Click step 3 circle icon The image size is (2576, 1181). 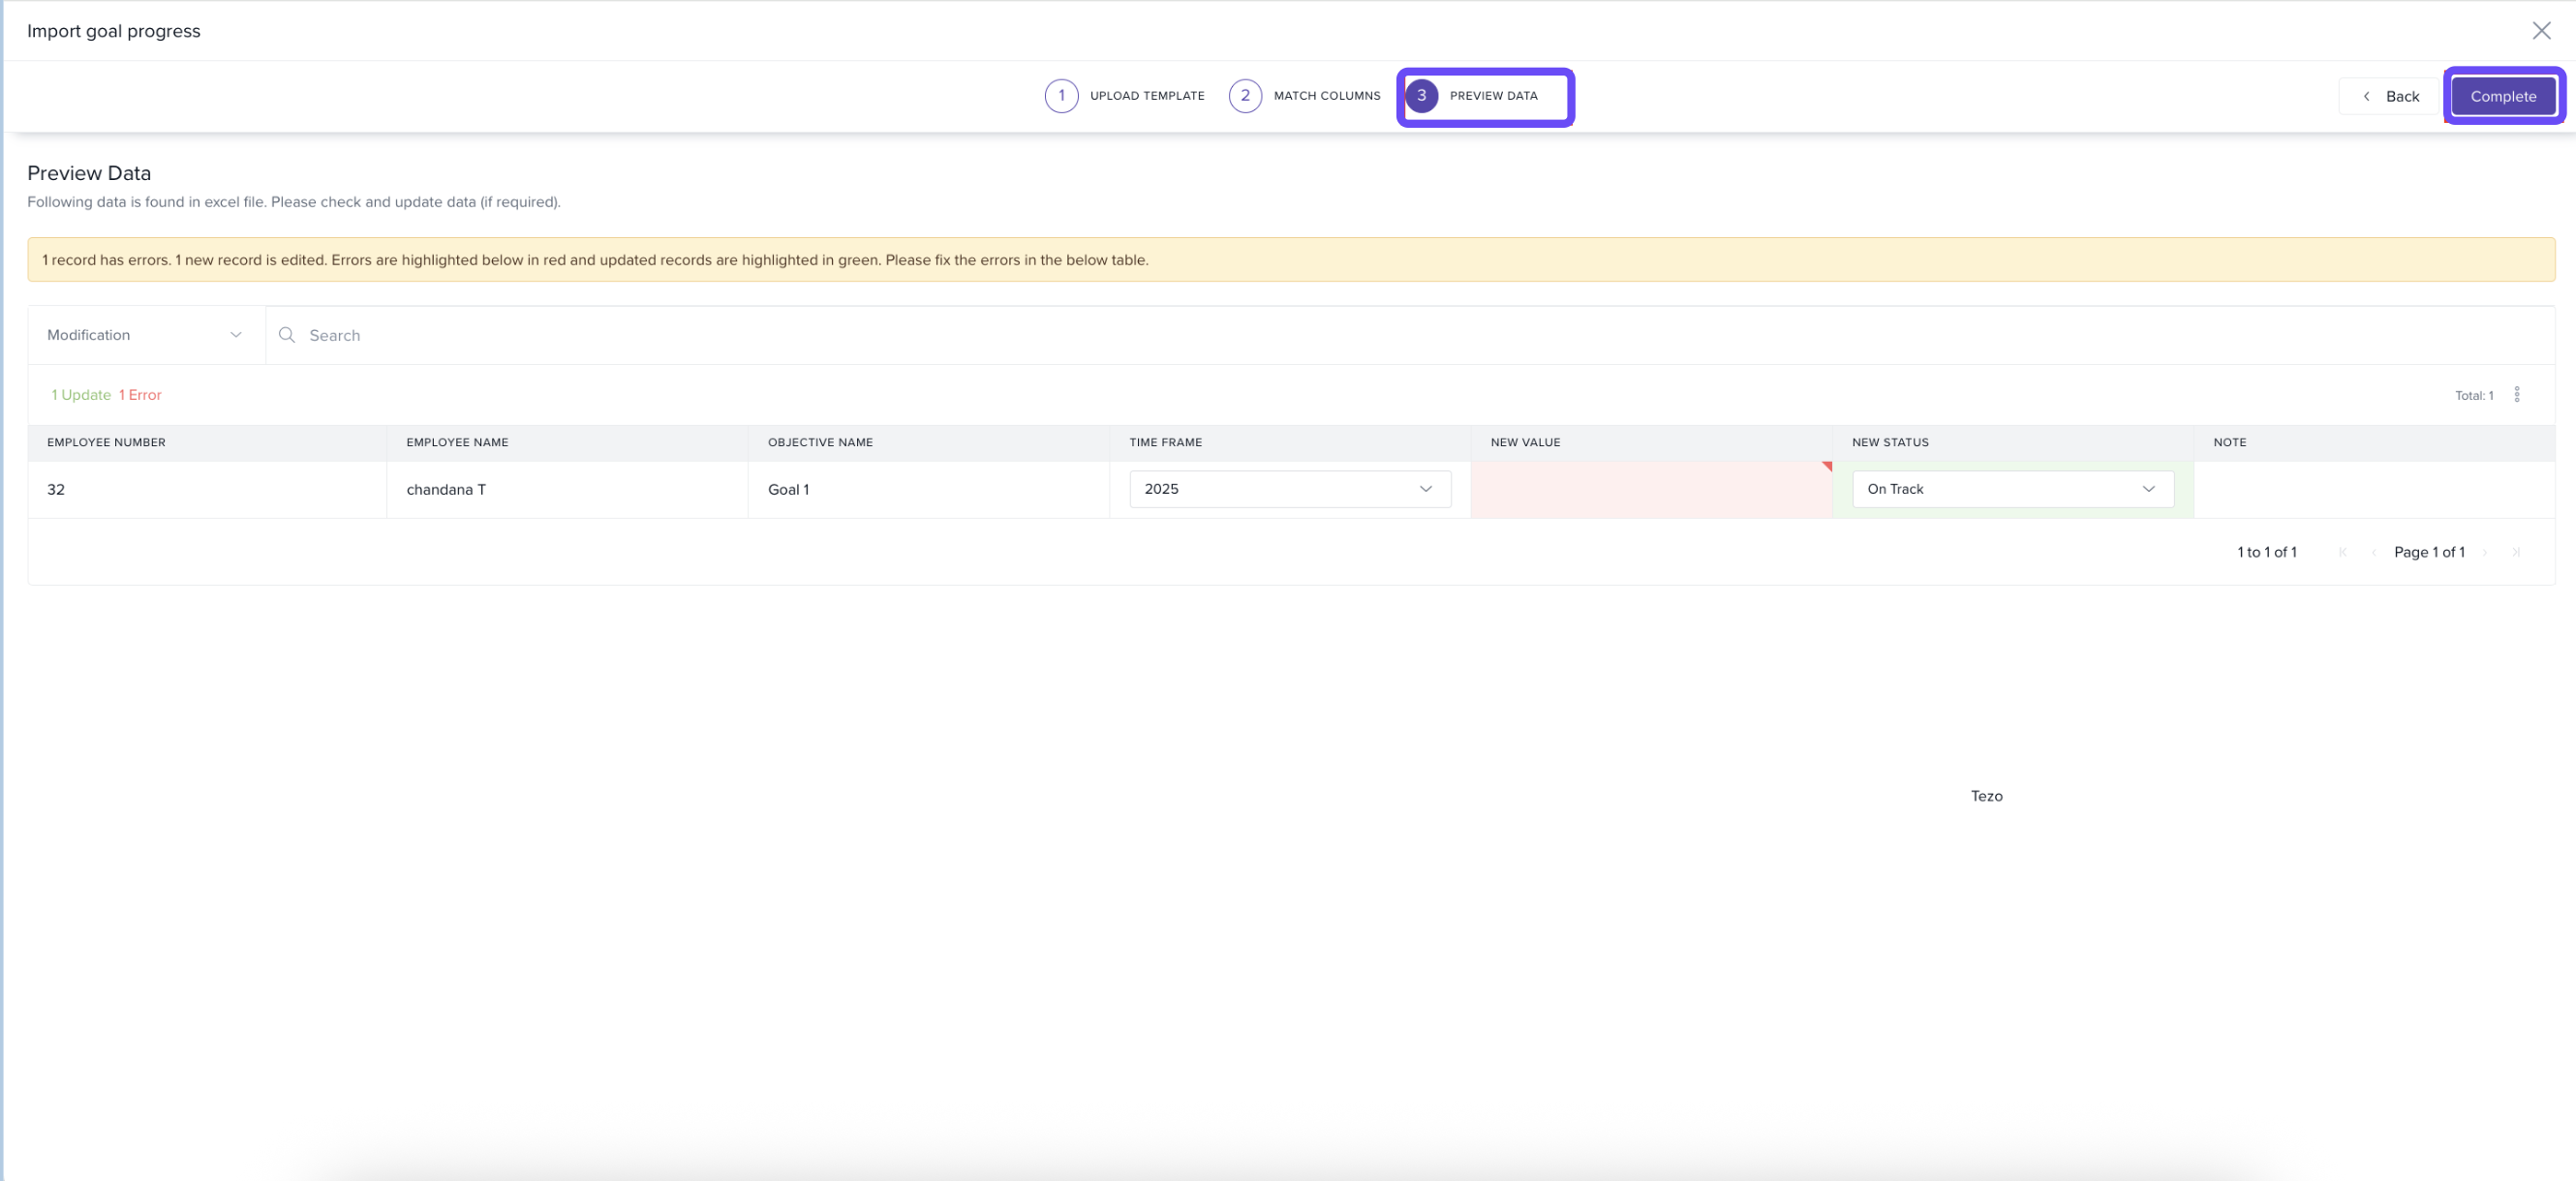(1421, 96)
